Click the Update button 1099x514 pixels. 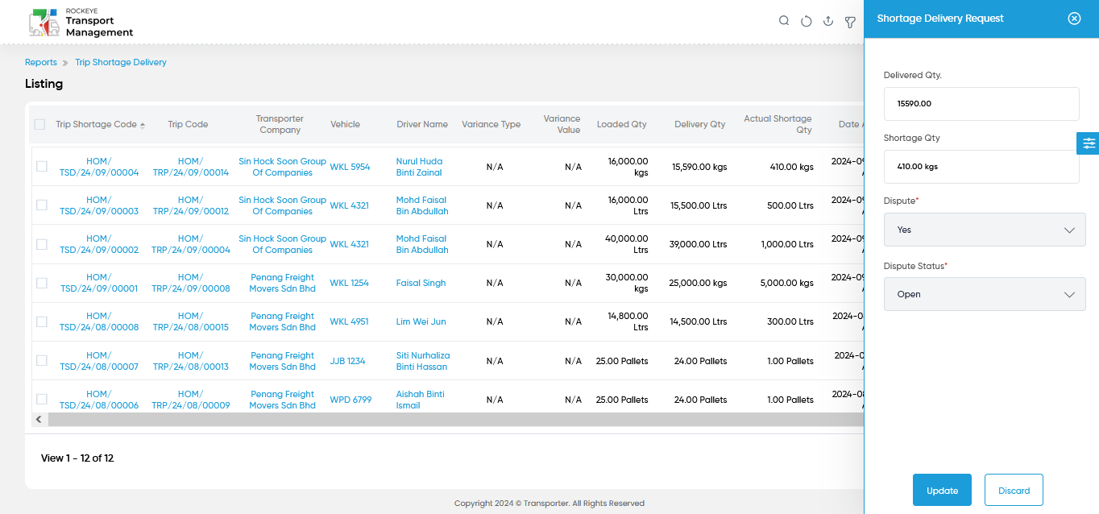942,490
